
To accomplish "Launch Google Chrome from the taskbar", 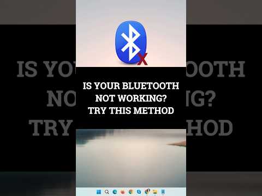I will click(x=130, y=192).
